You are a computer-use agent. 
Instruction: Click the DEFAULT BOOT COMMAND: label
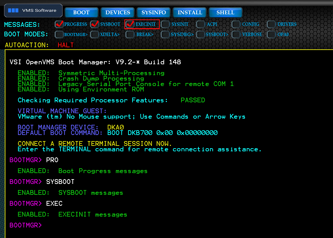click(60, 133)
